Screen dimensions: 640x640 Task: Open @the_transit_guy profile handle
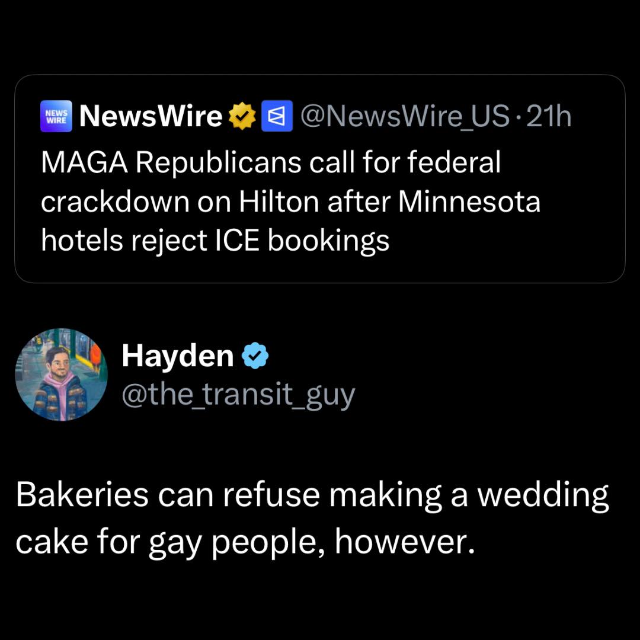238,393
